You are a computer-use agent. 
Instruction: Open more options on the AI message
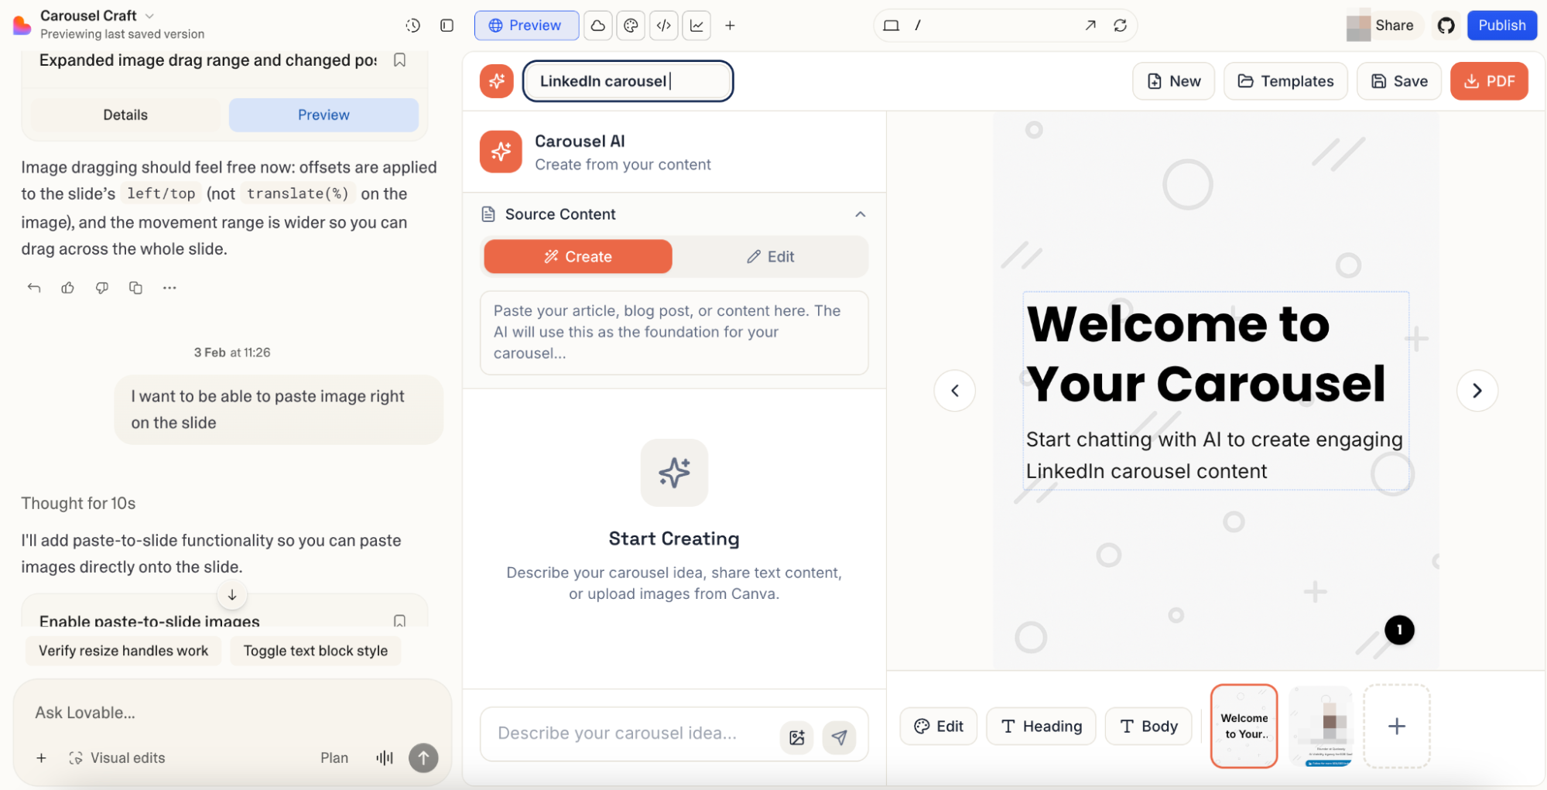(x=169, y=287)
